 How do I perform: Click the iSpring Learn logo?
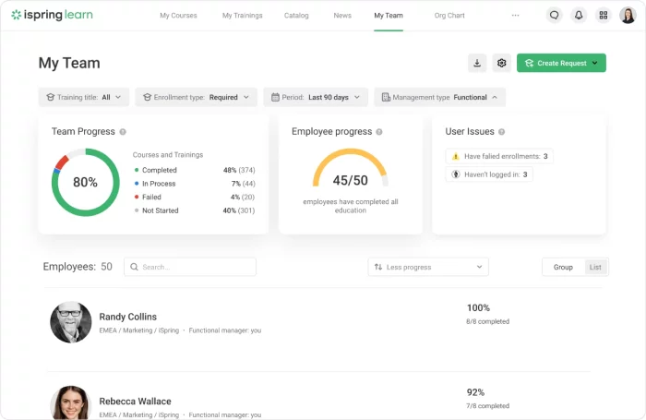tap(52, 15)
